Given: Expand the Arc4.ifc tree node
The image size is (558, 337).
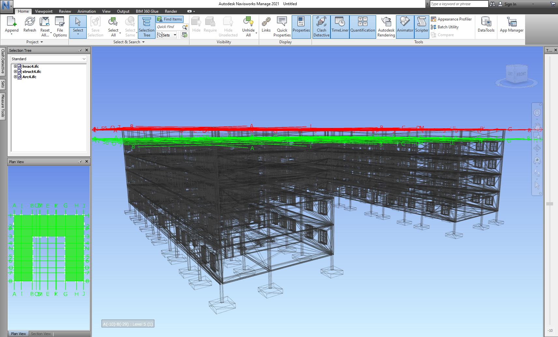Looking at the screenshot, I should (x=15, y=77).
